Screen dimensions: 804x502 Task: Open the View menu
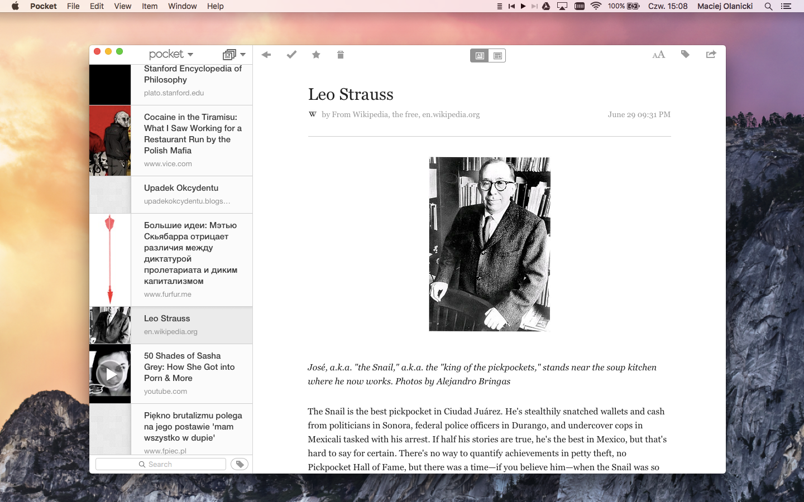(122, 6)
